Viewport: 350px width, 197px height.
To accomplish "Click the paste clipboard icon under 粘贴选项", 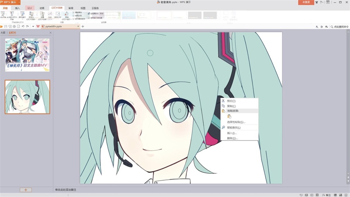I will pos(229,116).
